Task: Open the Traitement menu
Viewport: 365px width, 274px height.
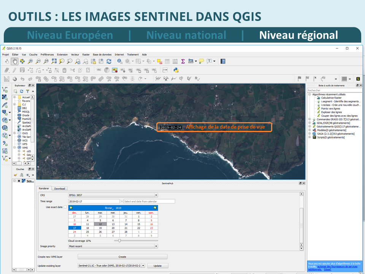Action: pos(133,54)
